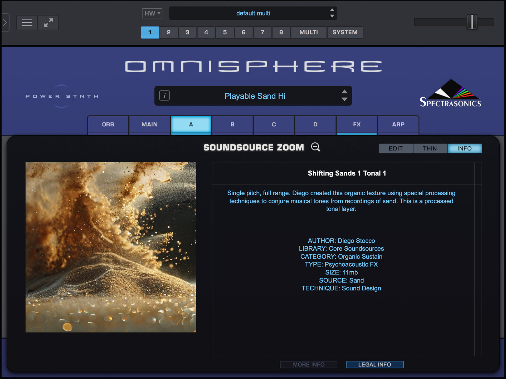Click the expand window arrows icon
This screenshot has height=379, width=506.
(48, 23)
